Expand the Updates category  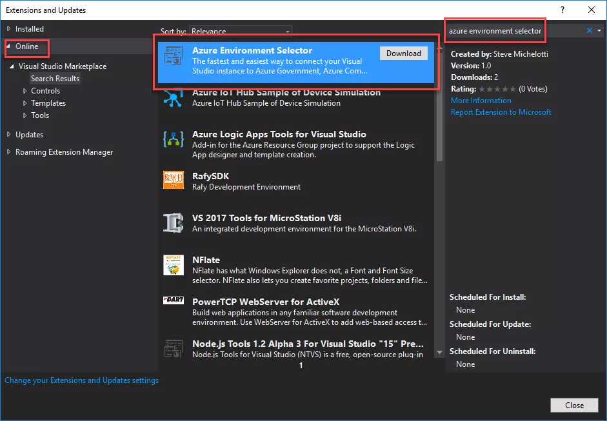pos(8,134)
